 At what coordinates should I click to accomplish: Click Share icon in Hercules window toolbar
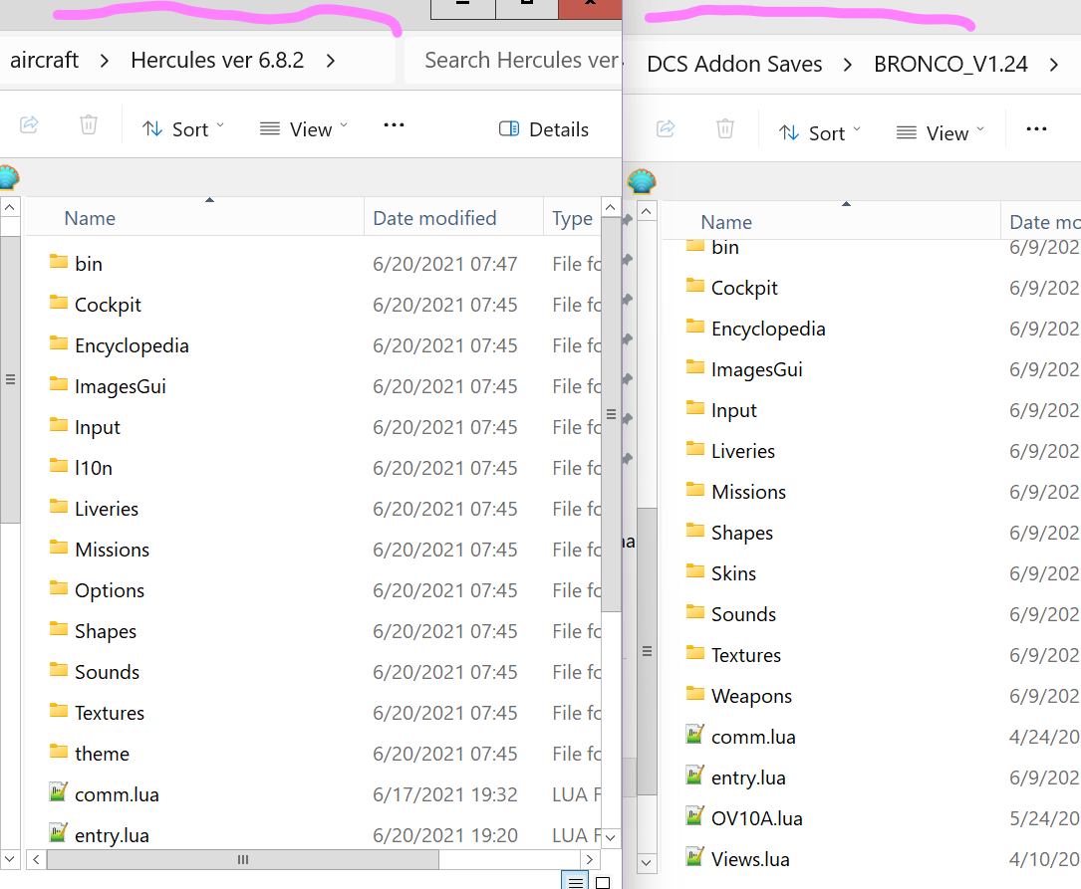tap(29, 125)
